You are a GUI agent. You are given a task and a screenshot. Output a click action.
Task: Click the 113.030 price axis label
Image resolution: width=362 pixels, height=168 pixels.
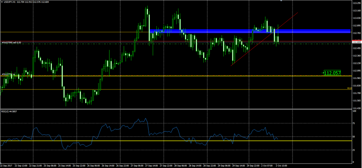[357, 18]
